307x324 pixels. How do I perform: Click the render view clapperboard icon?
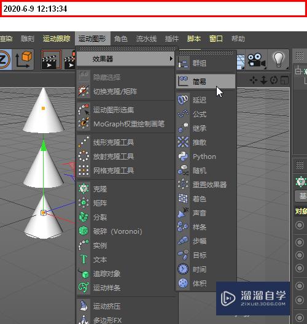tap(52, 60)
